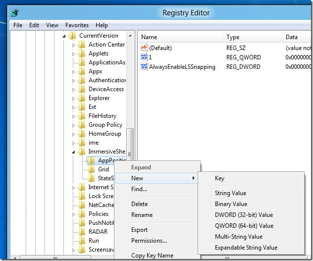Image resolution: width=313 pixels, height=261 pixels.
Task: Click the Ext folder icon
Action: 82,107
